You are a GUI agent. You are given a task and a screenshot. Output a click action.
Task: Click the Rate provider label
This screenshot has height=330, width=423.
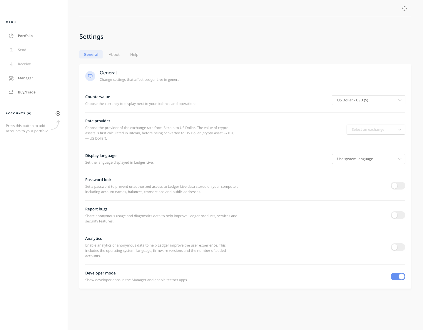pyautogui.click(x=98, y=121)
